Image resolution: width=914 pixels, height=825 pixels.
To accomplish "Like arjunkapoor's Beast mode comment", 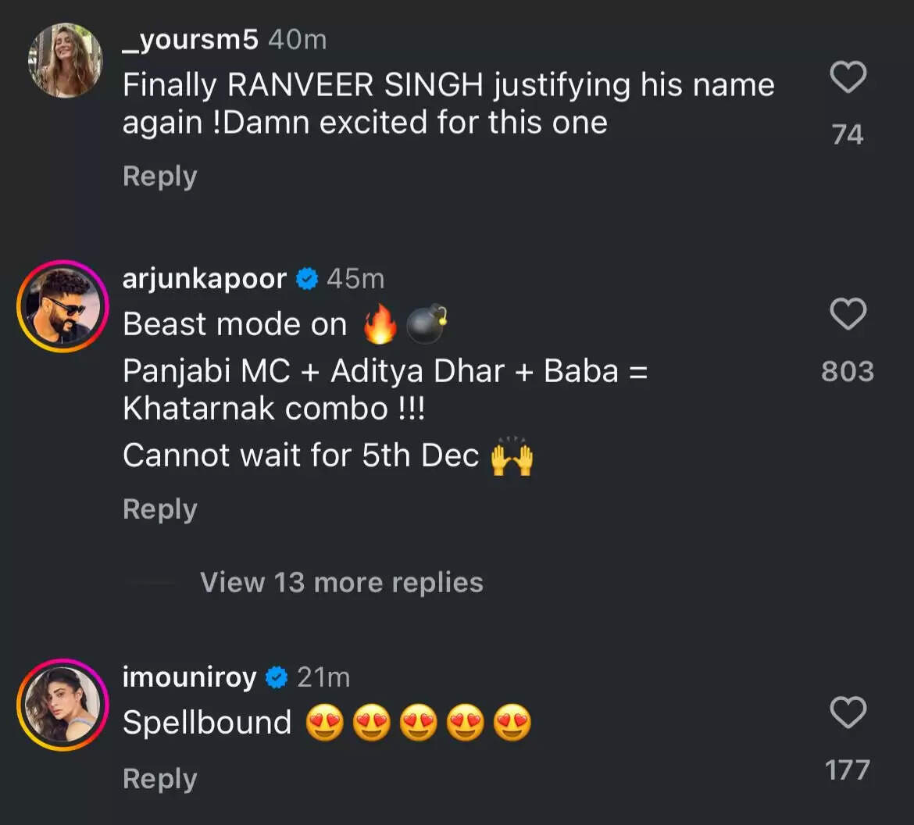I will point(848,315).
